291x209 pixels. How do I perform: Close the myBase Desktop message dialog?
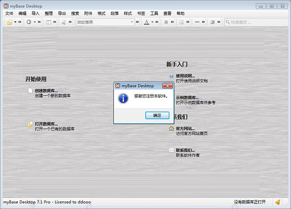click(x=167, y=85)
